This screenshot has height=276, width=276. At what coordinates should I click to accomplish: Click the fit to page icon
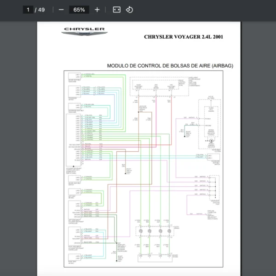[116, 10]
